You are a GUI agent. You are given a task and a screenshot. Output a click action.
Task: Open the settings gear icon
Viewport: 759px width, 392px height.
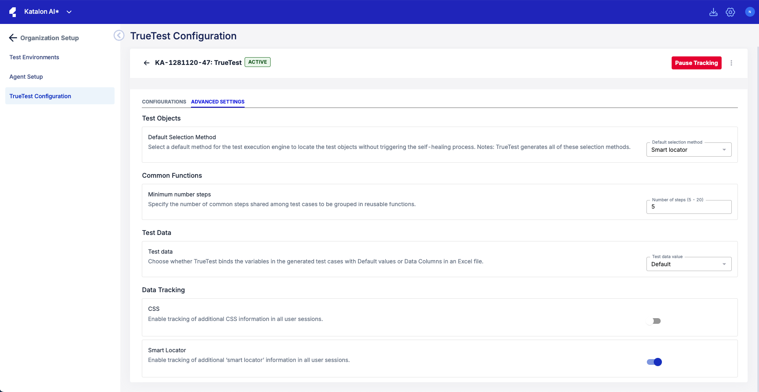pos(730,12)
